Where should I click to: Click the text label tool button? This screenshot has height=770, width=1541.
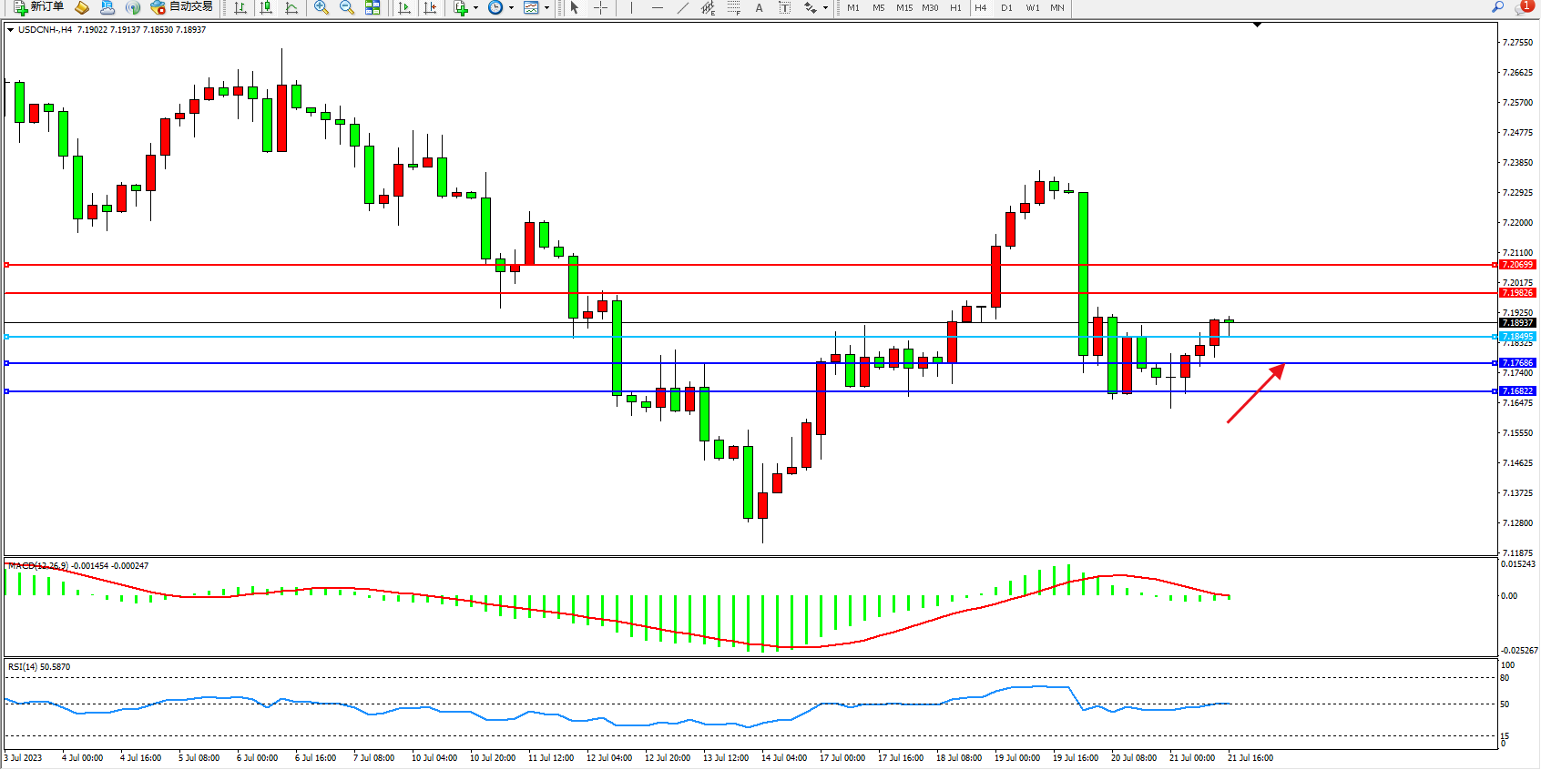784,7
